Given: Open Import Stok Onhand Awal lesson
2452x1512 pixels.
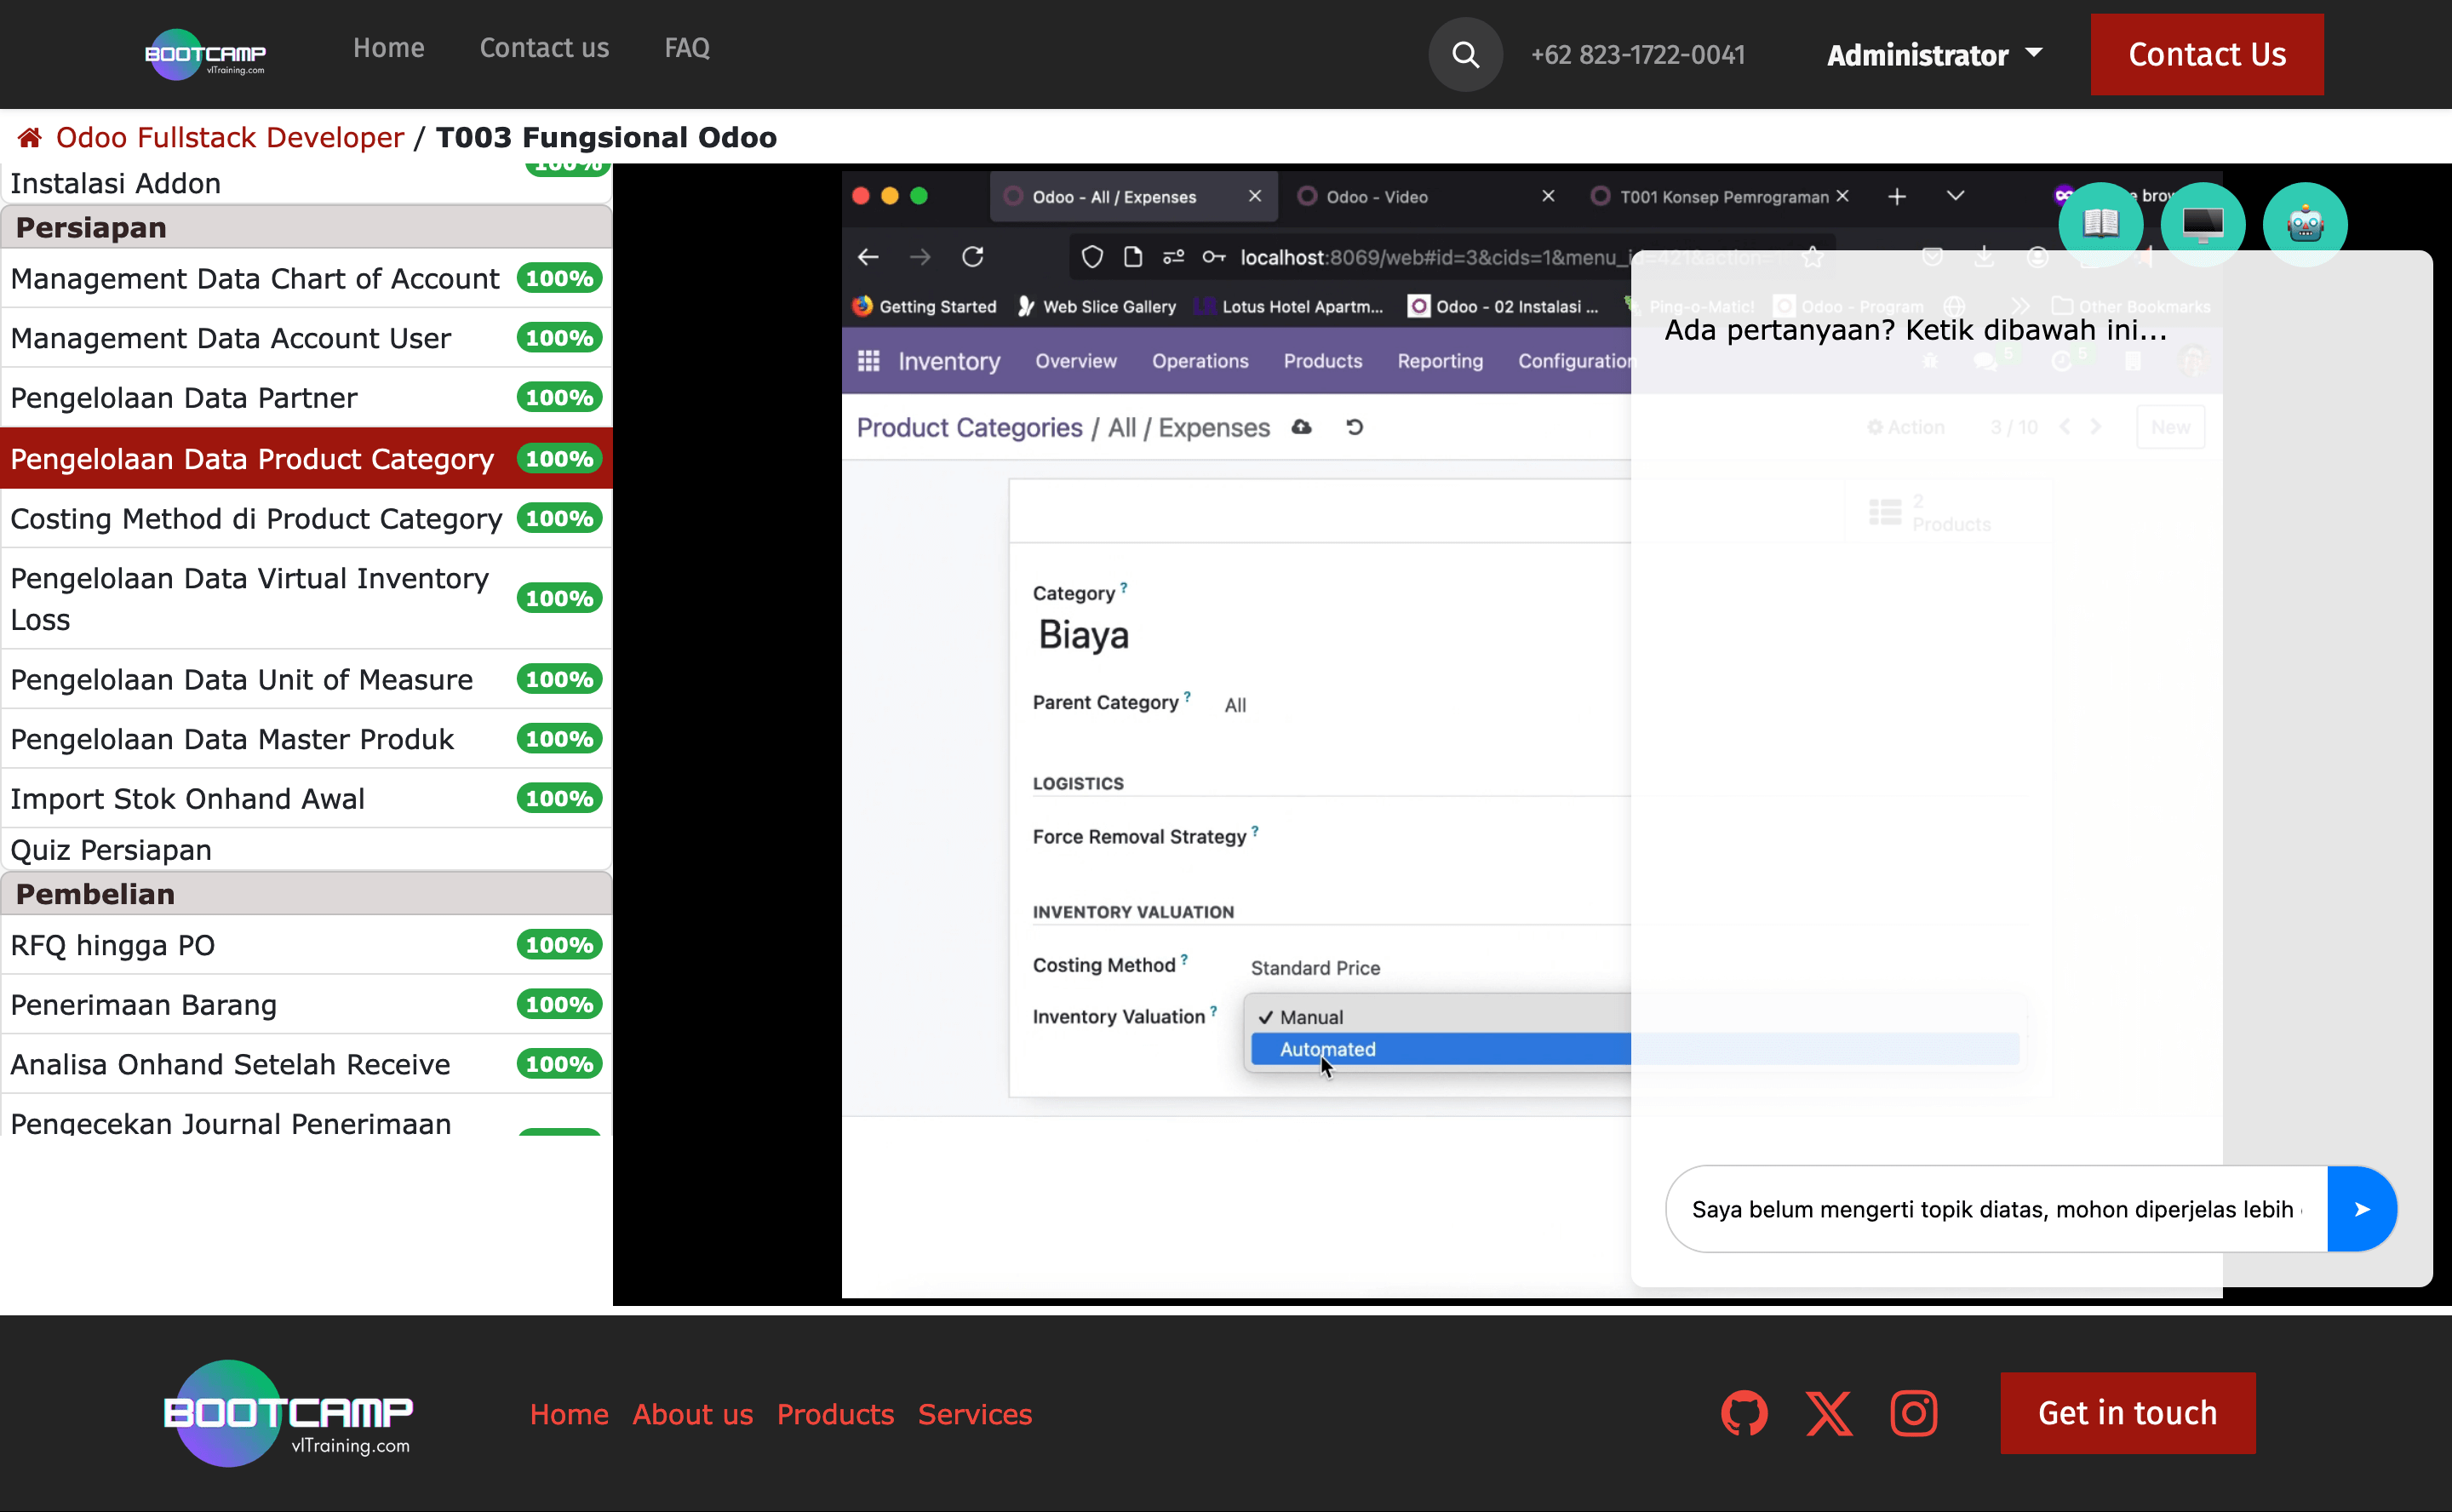Looking at the screenshot, I should click(x=306, y=799).
